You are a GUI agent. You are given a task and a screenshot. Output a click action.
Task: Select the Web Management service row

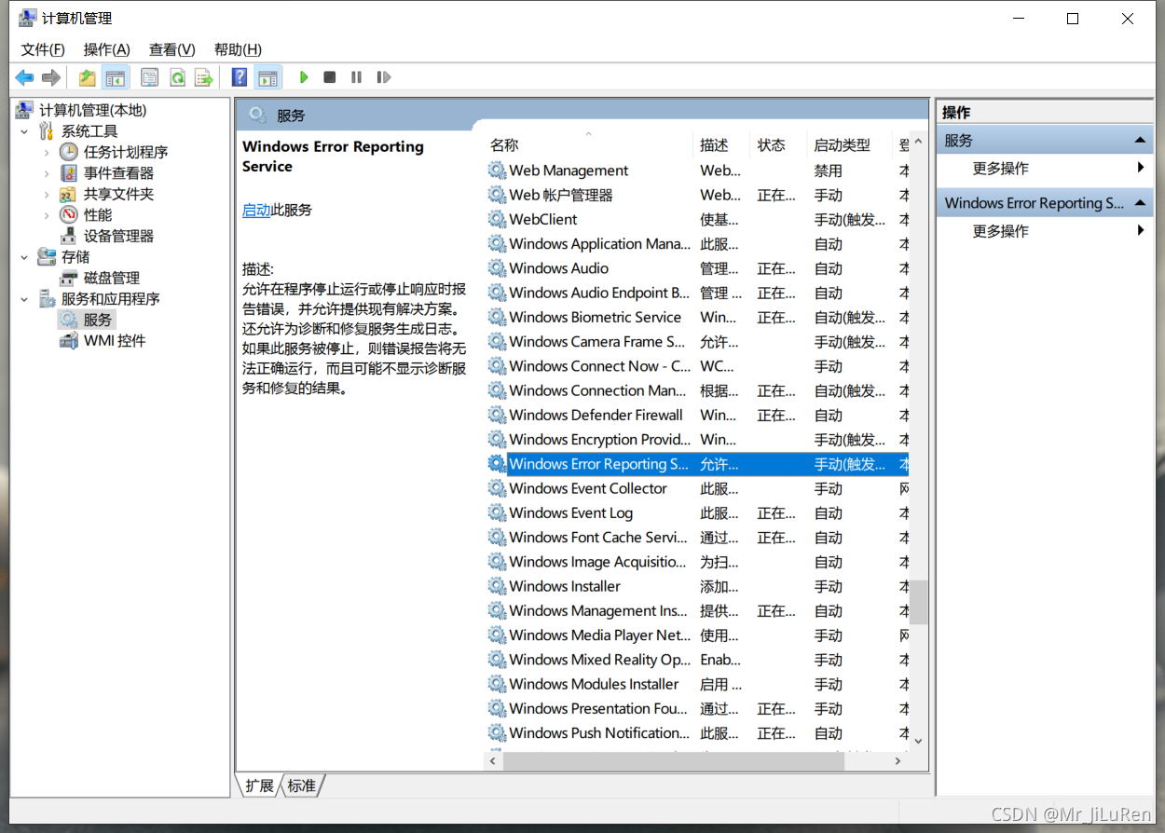point(697,171)
